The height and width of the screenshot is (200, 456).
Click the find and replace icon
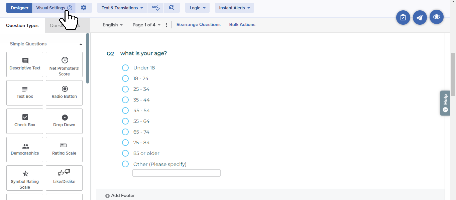click(172, 8)
